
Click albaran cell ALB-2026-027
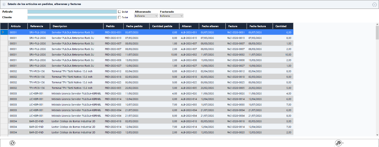pos(189,66)
